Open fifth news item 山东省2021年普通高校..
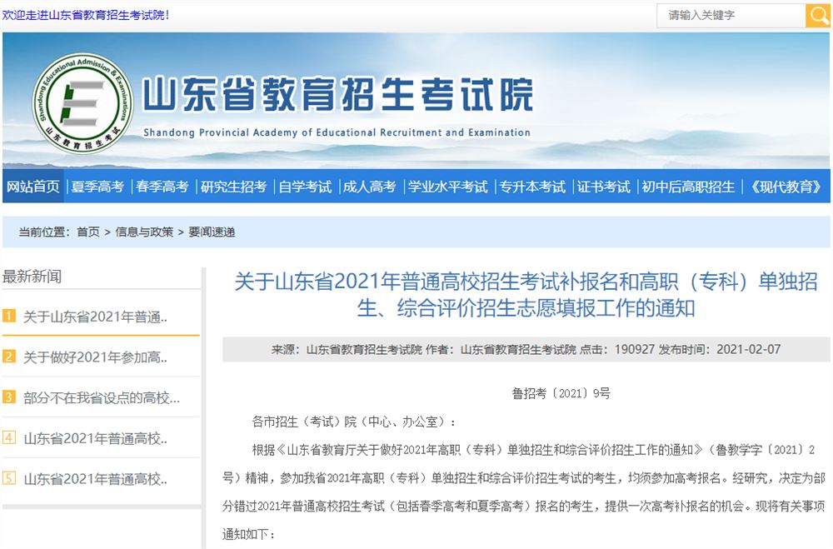This screenshot has width=833, height=549. pyautogui.click(x=95, y=479)
